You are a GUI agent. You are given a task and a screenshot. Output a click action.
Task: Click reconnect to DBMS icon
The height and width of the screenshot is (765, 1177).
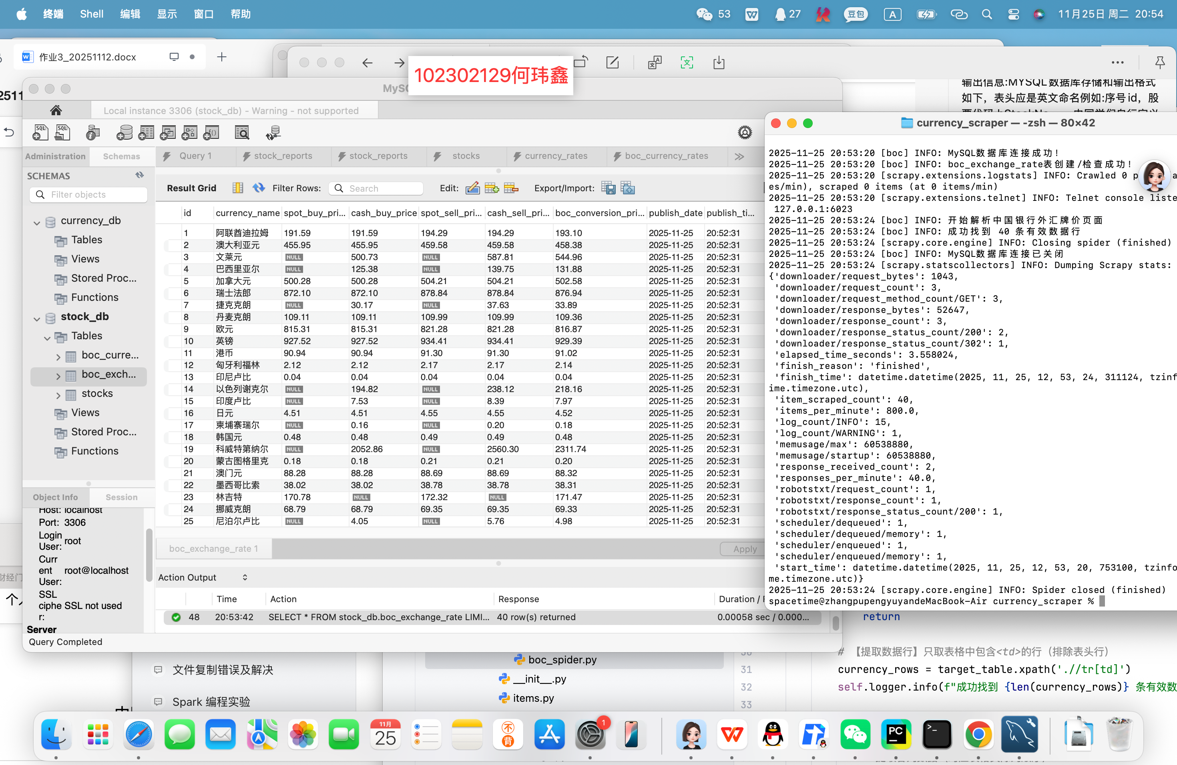[273, 132]
